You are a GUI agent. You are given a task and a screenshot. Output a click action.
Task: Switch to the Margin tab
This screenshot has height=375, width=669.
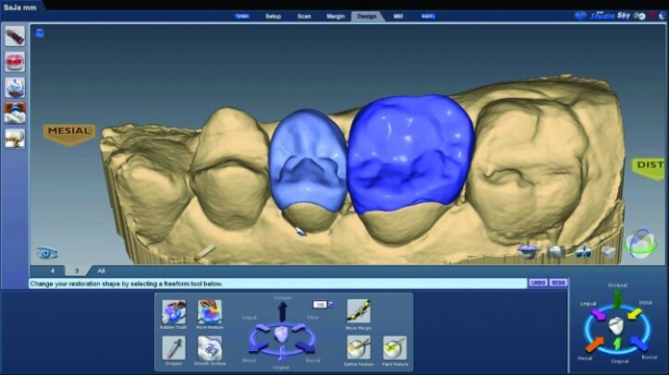point(335,17)
